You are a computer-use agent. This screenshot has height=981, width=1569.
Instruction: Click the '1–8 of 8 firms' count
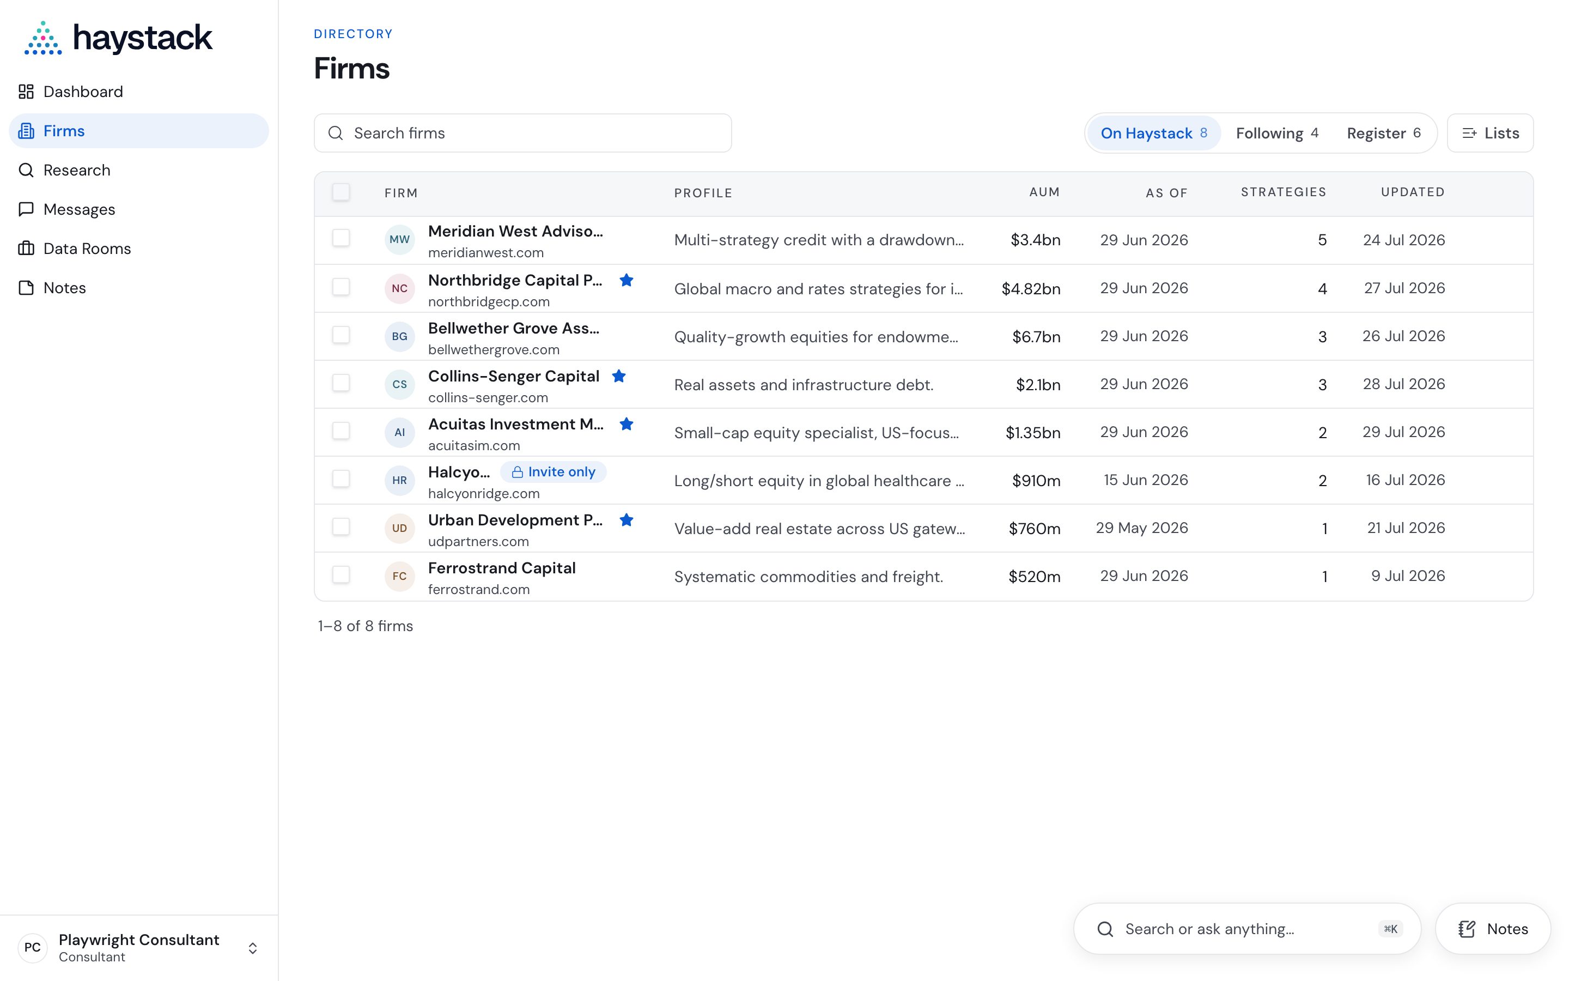365,626
